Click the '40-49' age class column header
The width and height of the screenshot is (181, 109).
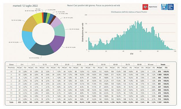(x=91, y=65)
